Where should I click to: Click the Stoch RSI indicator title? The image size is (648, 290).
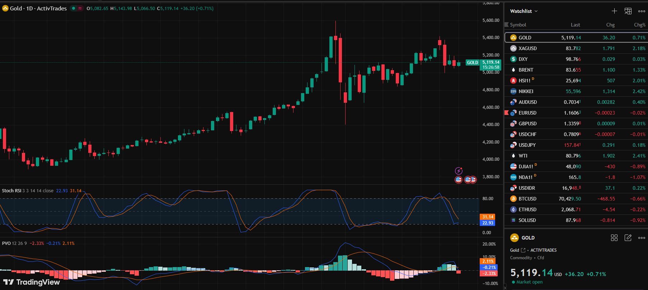[x=11, y=191]
